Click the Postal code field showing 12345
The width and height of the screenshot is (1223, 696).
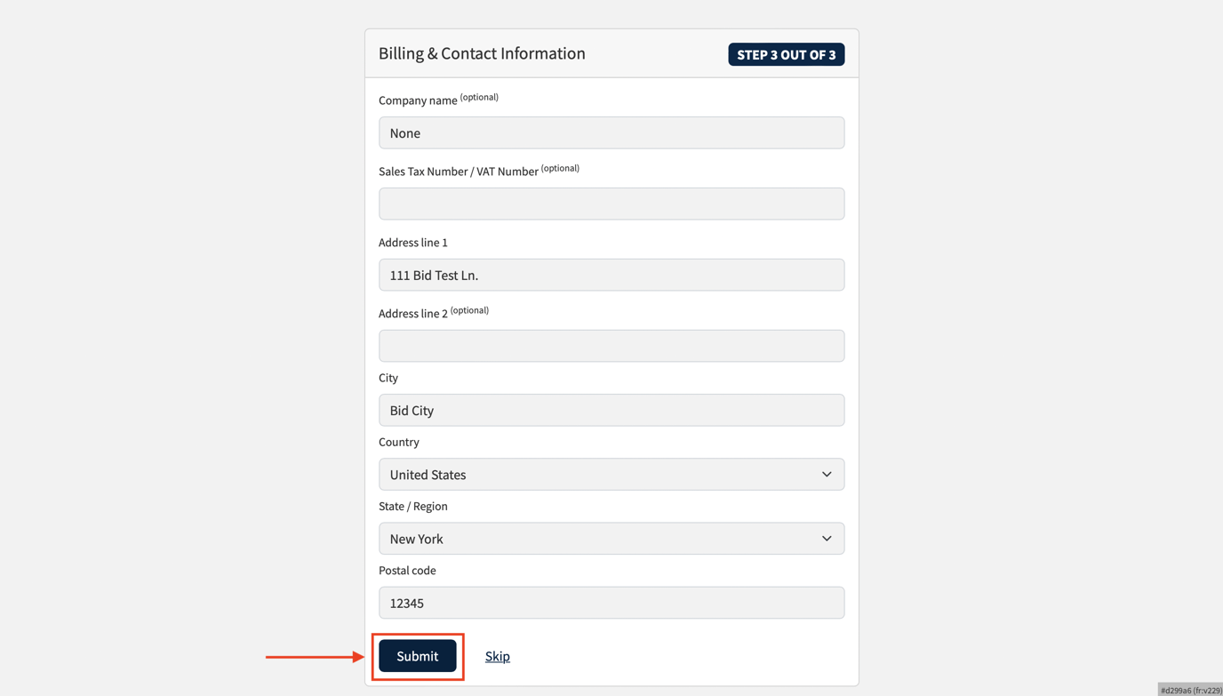click(x=611, y=603)
